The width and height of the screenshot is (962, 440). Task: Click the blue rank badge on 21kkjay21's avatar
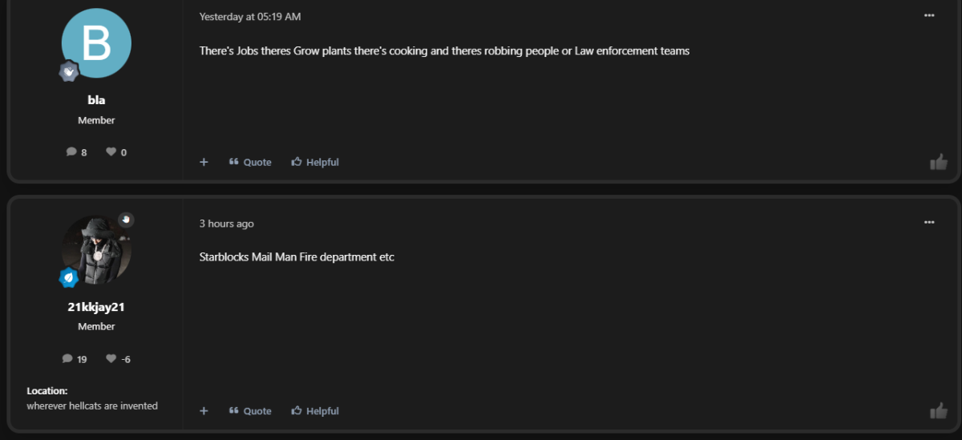pyautogui.click(x=69, y=277)
